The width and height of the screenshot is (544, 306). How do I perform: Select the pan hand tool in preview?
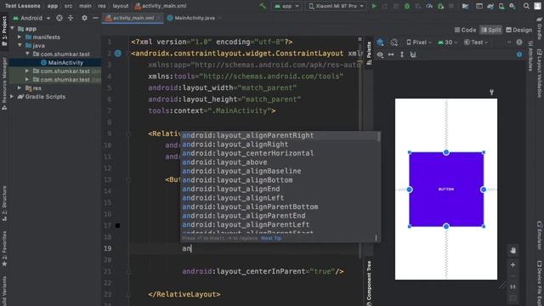click(513, 250)
